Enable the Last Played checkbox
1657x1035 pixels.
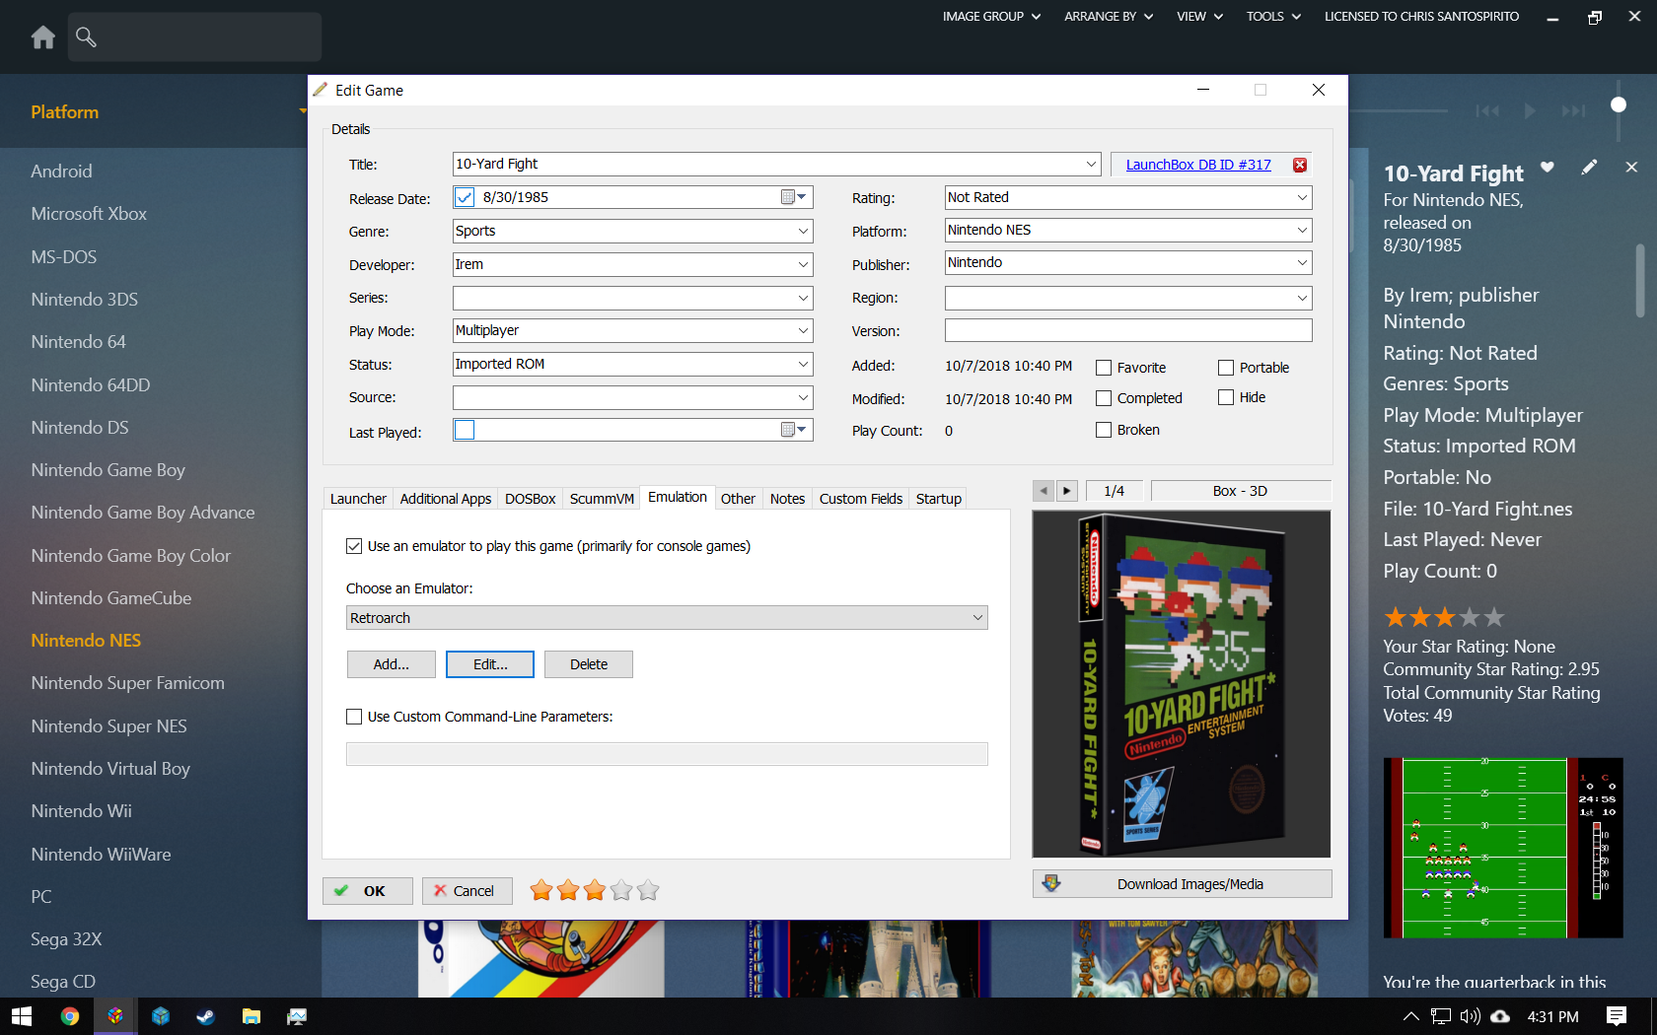click(x=465, y=430)
